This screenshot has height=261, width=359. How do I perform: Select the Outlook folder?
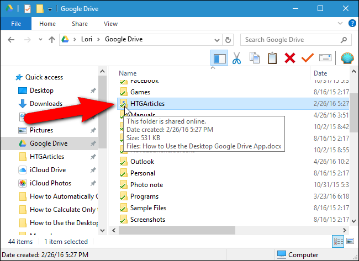click(142, 162)
